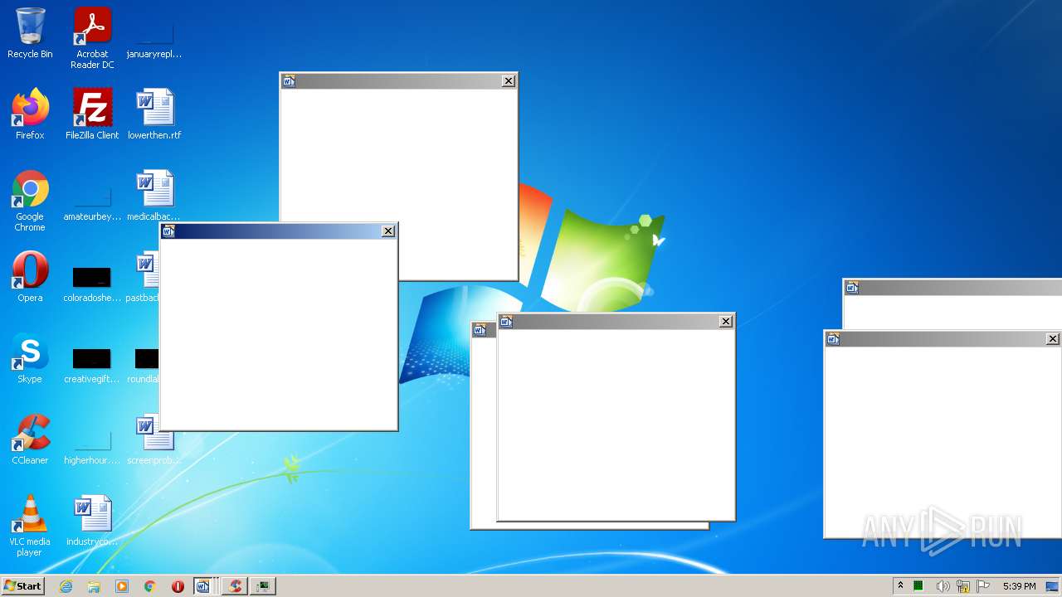The height and width of the screenshot is (597, 1062).
Task: Open the Firefox desktop shortcut
Action: [30, 114]
